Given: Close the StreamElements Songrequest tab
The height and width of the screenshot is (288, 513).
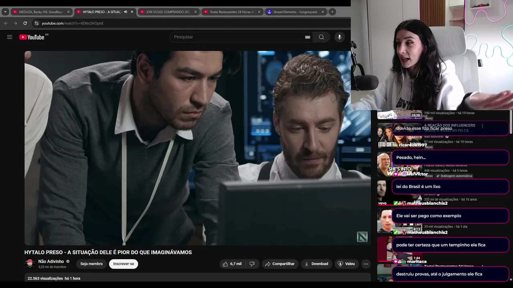Looking at the screenshot, I should pos(323,12).
